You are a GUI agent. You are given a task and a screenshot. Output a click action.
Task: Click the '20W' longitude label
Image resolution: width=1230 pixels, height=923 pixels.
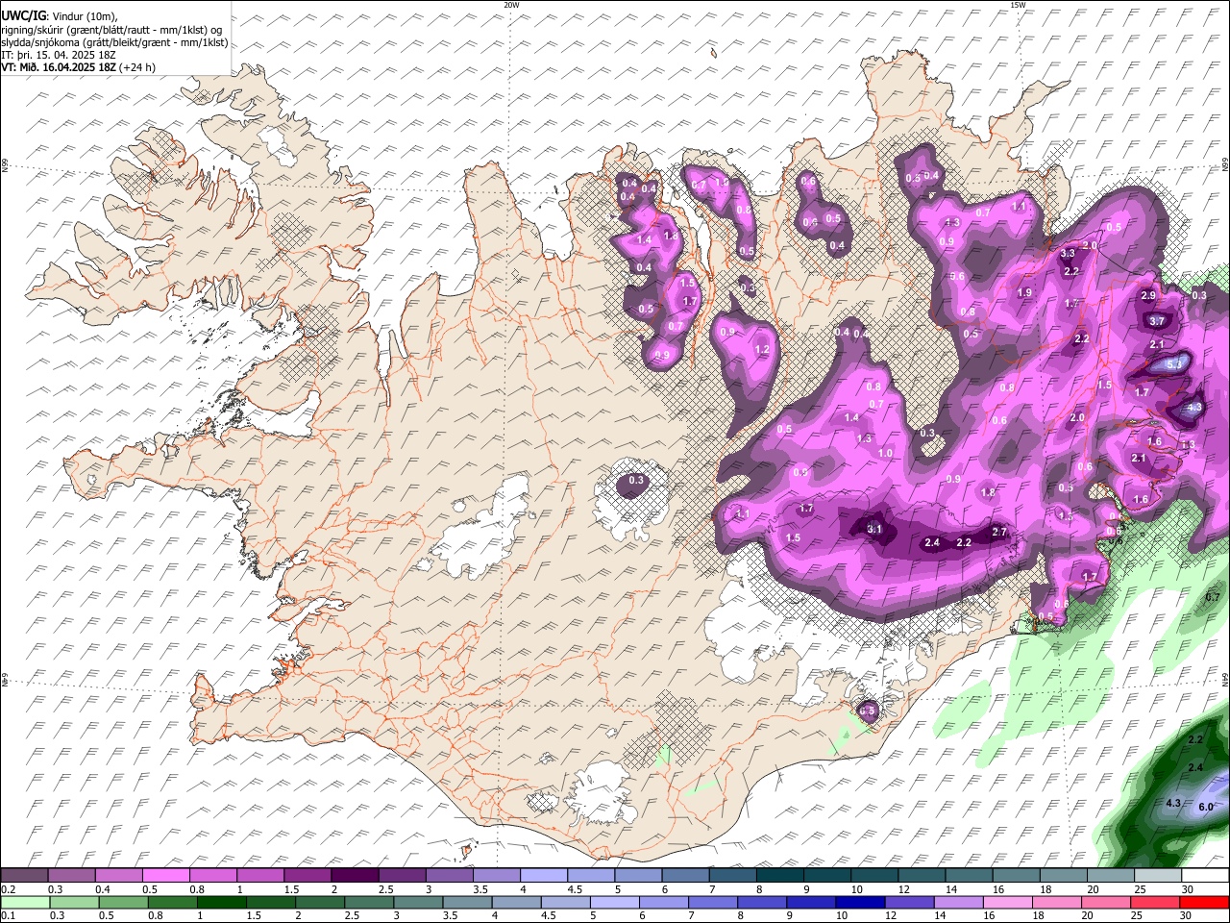pyautogui.click(x=512, y=5)
